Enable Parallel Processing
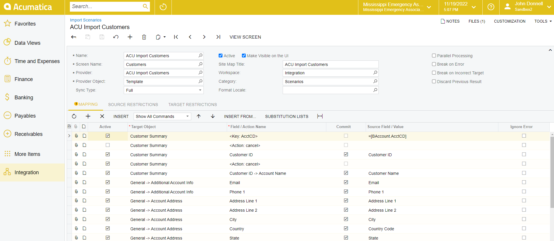Viewport: 554px width, 241px height. tap(434, 55)
